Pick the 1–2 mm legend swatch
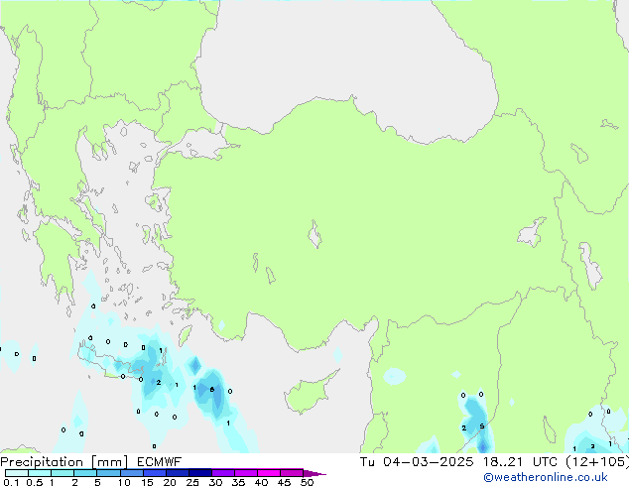Screen dimensions: 629x486 [x=63, y=473]
